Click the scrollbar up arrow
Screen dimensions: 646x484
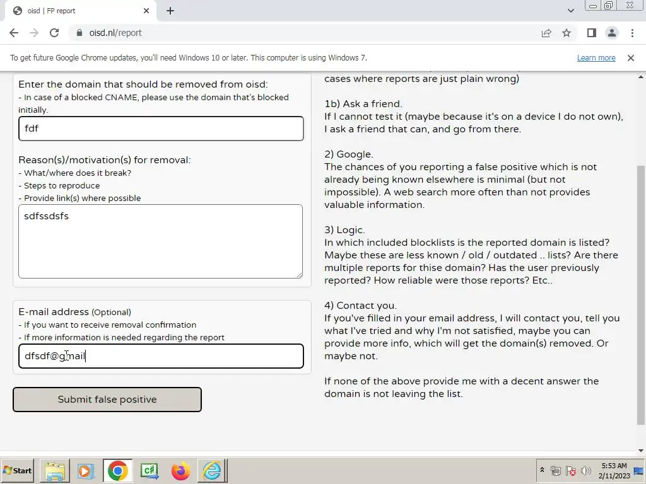click(641, 77)
